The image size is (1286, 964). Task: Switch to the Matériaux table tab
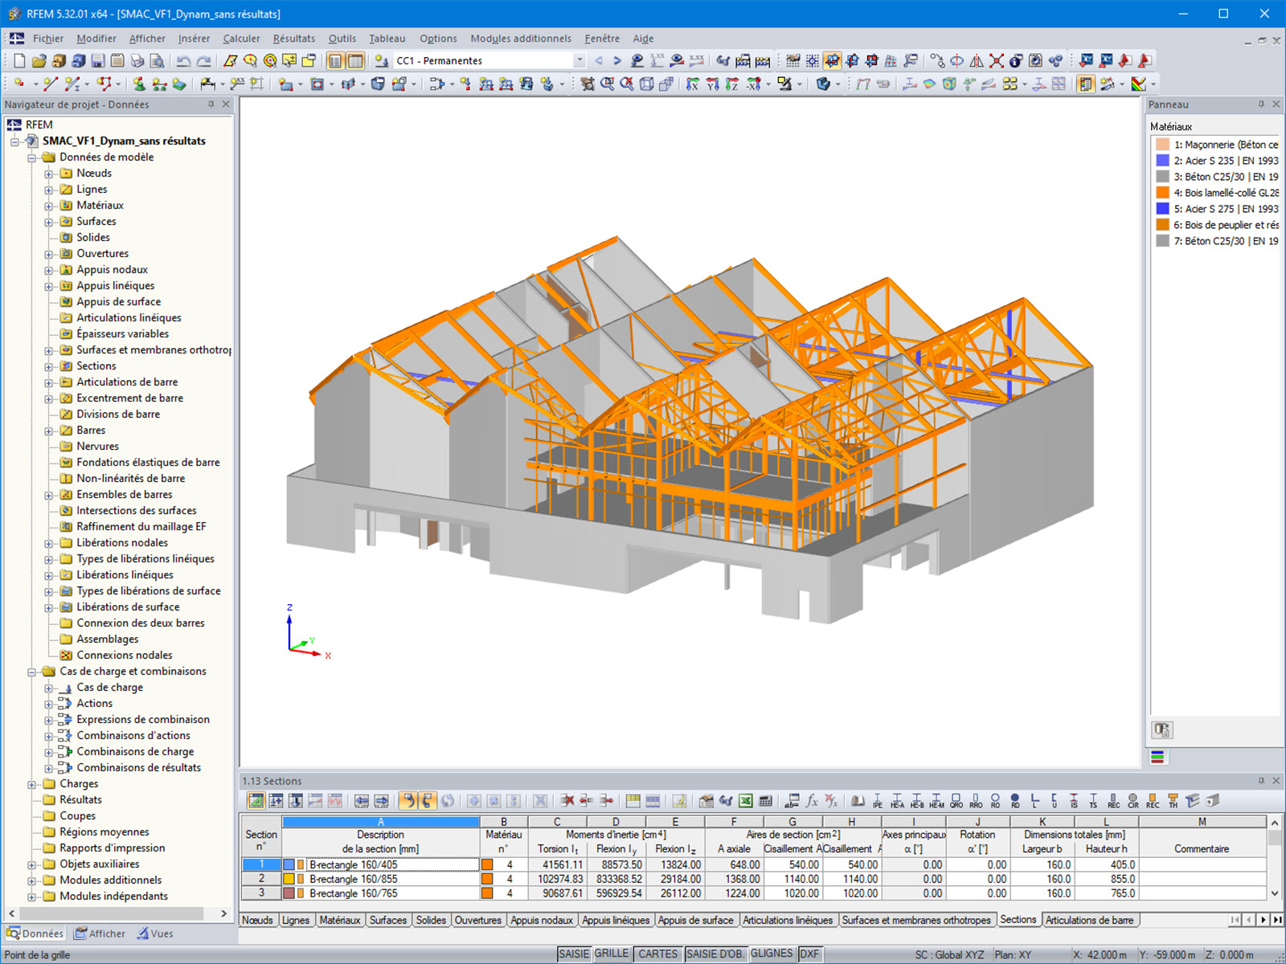click(339, 920)
